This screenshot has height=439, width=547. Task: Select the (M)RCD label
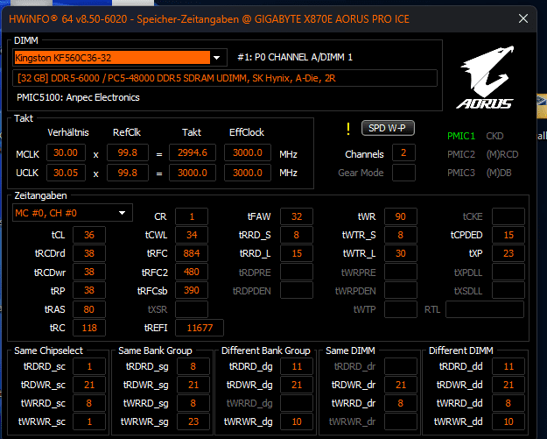(502, 154)
